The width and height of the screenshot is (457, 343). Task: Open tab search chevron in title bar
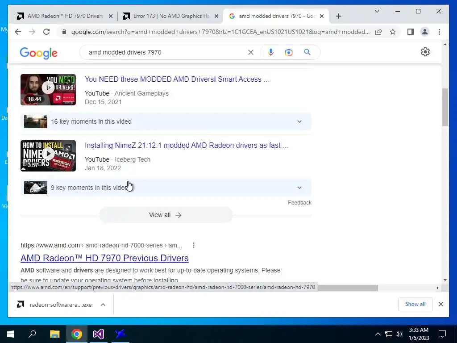tap(377, 11)
